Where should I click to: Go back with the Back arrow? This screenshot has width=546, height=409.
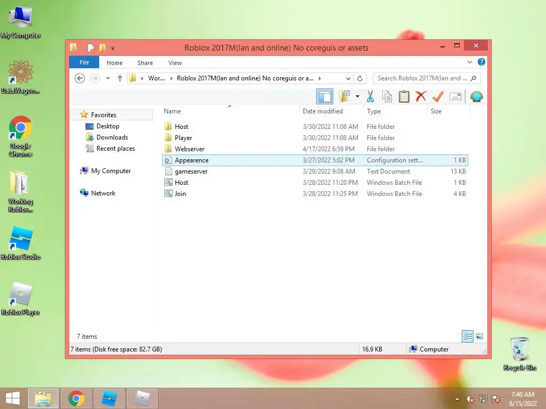[80, 78]
